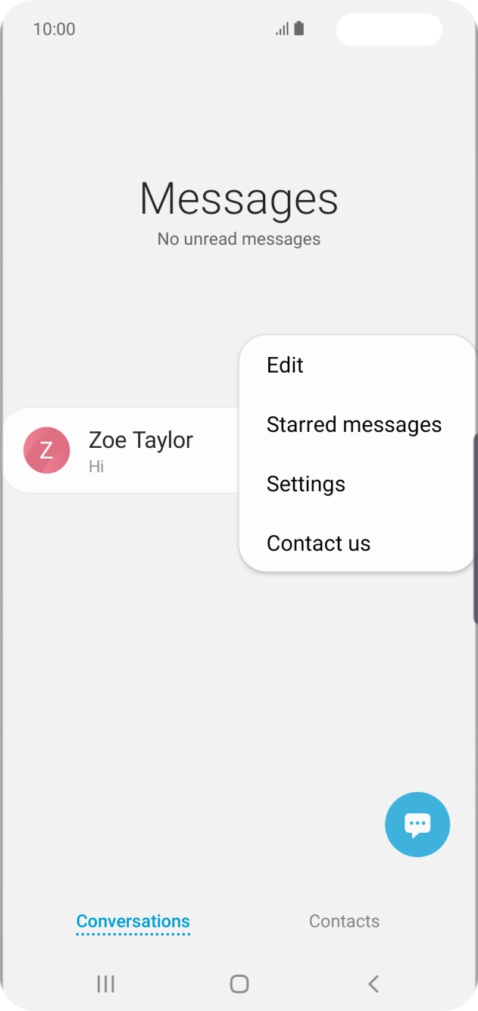
Task: Choose Edit from the popup menu
Action: [x=285, y=365]
